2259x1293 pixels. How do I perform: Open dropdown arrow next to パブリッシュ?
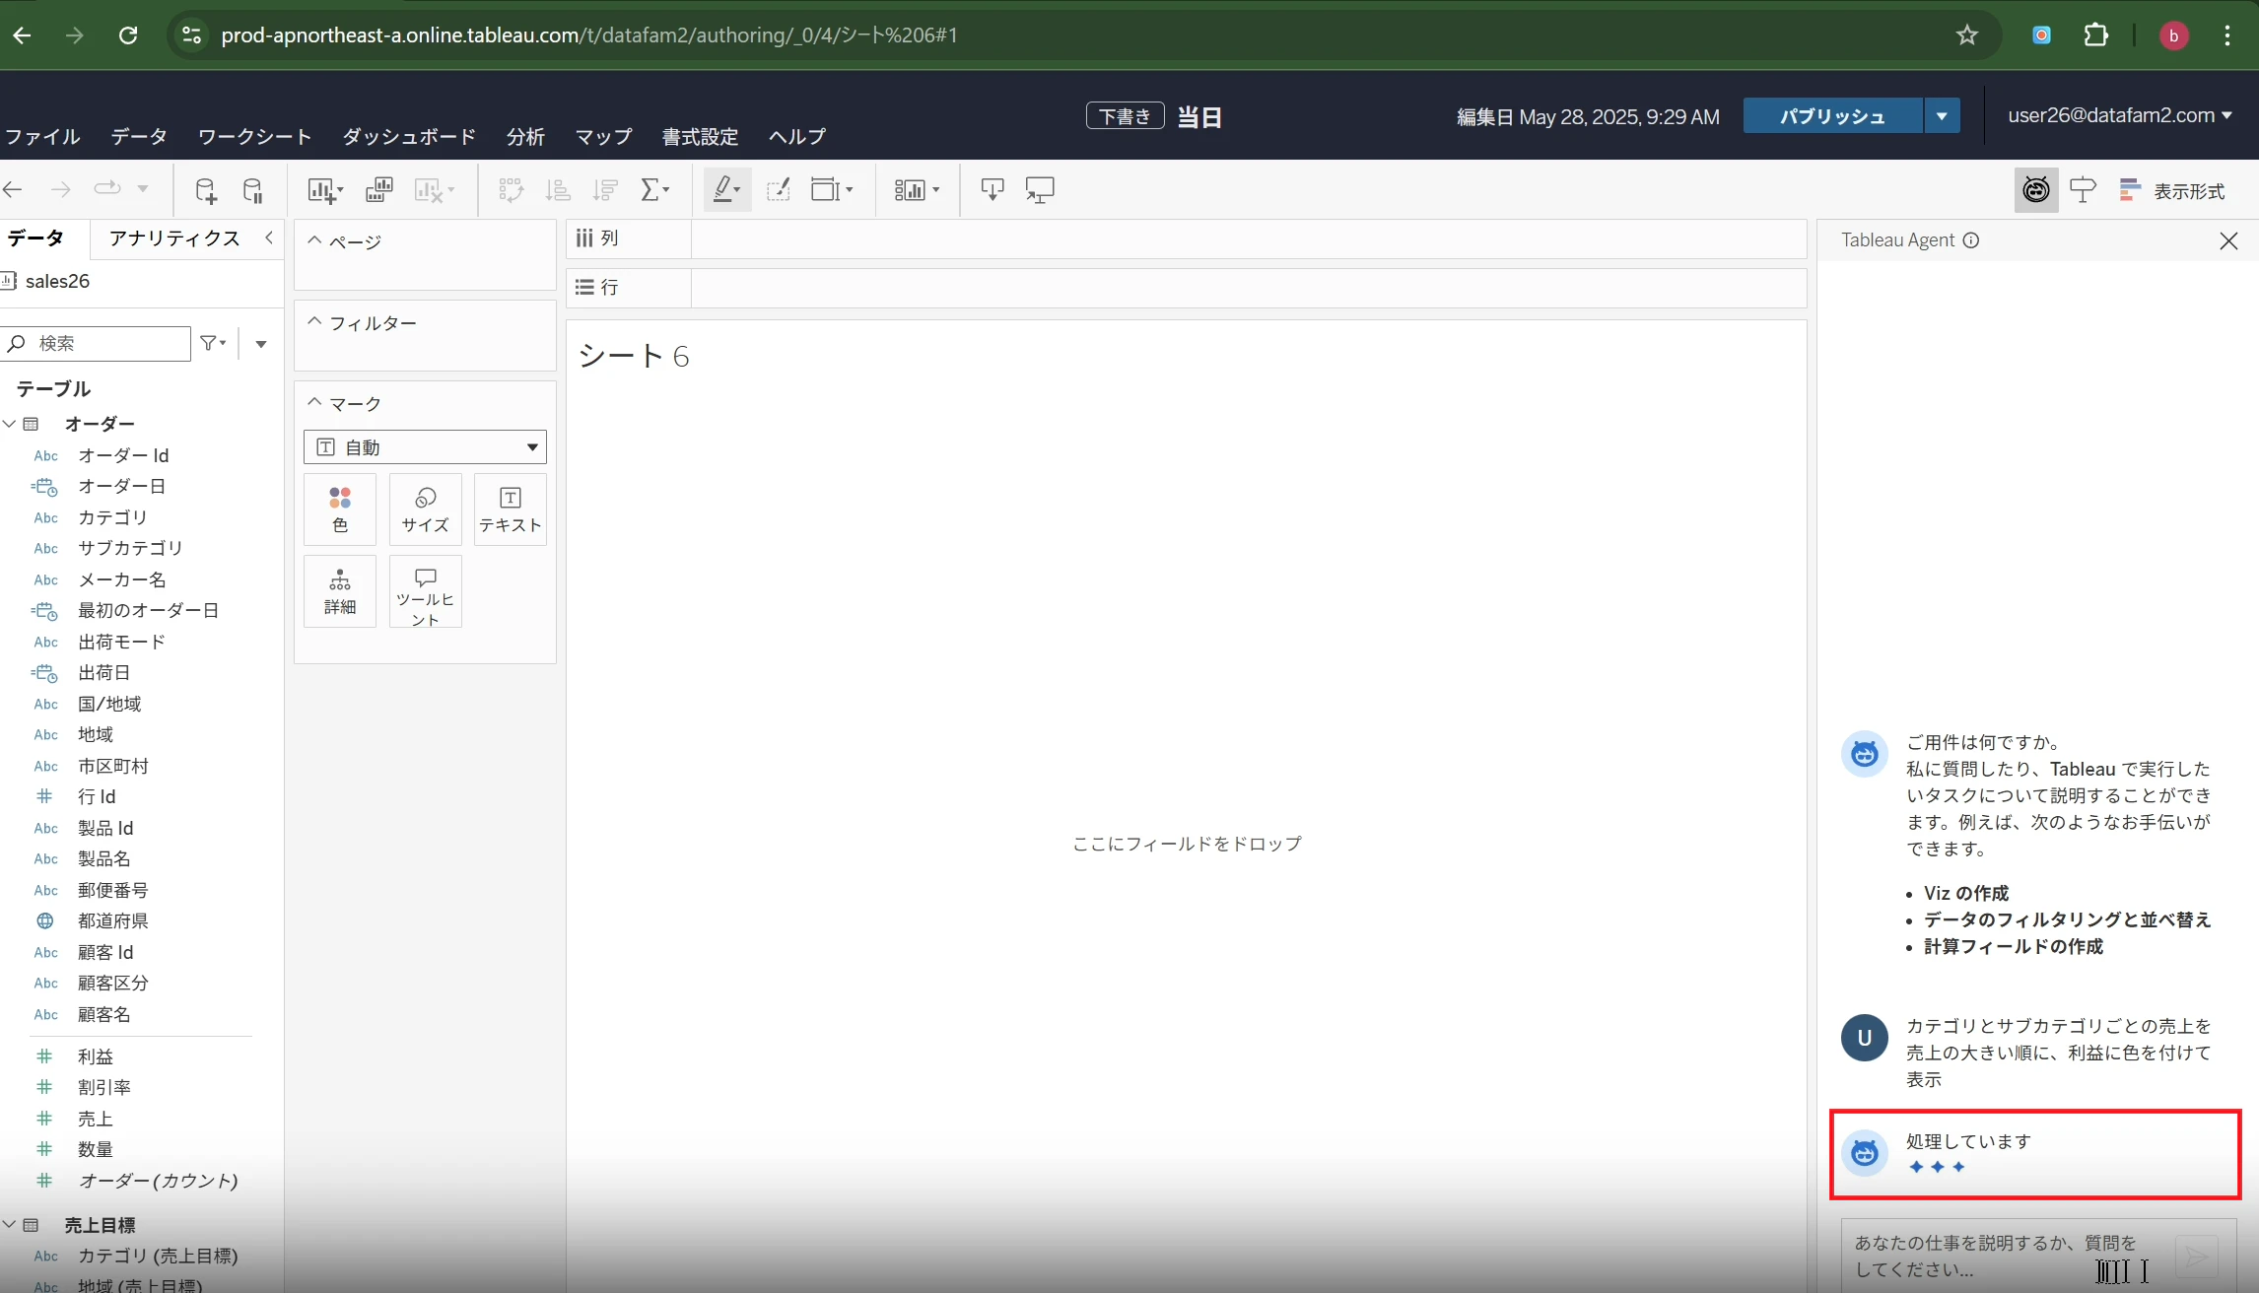(1942, 116)
